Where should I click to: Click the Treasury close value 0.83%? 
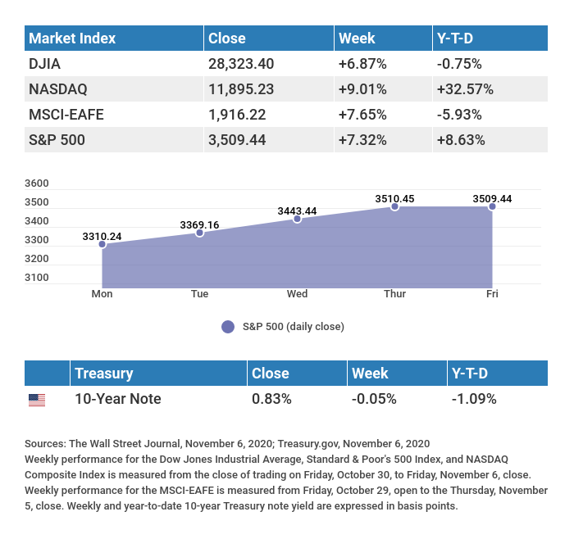click(272, 400)
